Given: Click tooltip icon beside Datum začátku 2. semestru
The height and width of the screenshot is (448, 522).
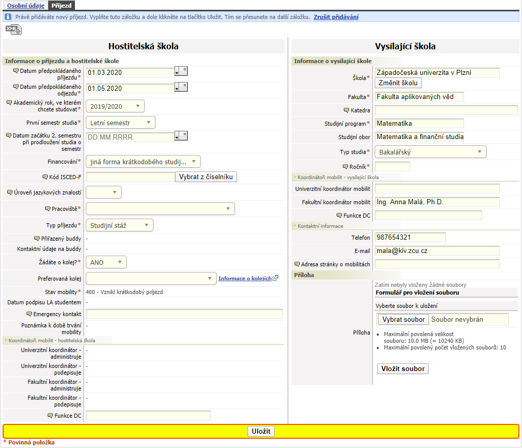Looking at the screenshot, I should coord(9,135).
